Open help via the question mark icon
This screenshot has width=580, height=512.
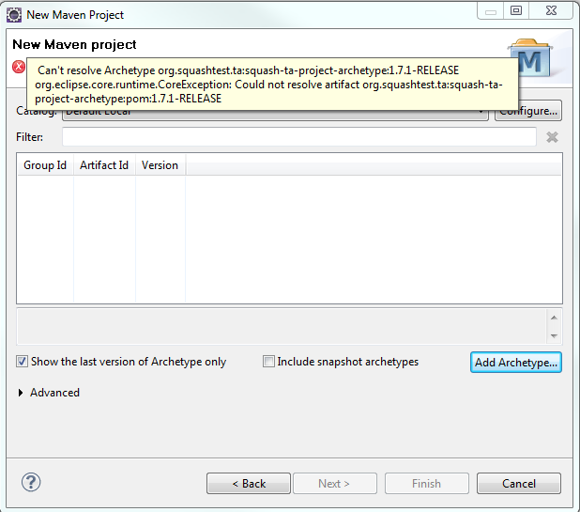tap(31, 483)
